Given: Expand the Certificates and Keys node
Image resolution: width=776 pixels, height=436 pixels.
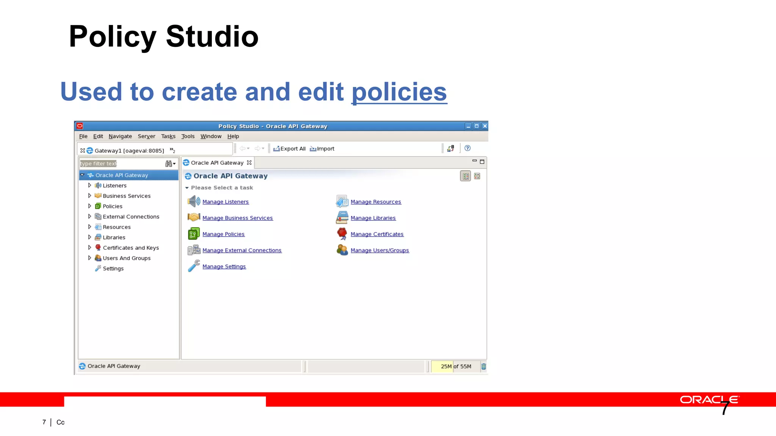Looking at the screenshot, I should point(90,248).
